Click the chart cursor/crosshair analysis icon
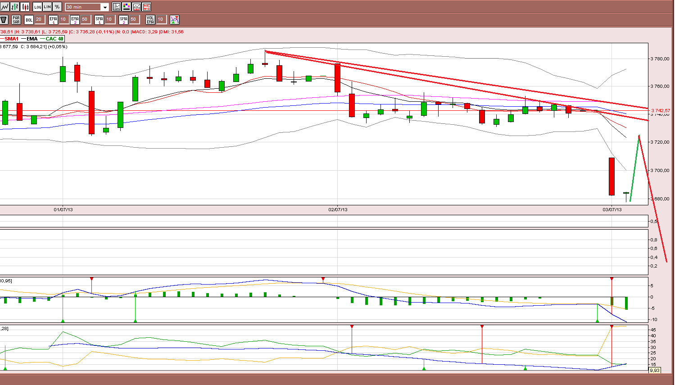The height and width of the screenshot is (385, 675). point(117,7)
